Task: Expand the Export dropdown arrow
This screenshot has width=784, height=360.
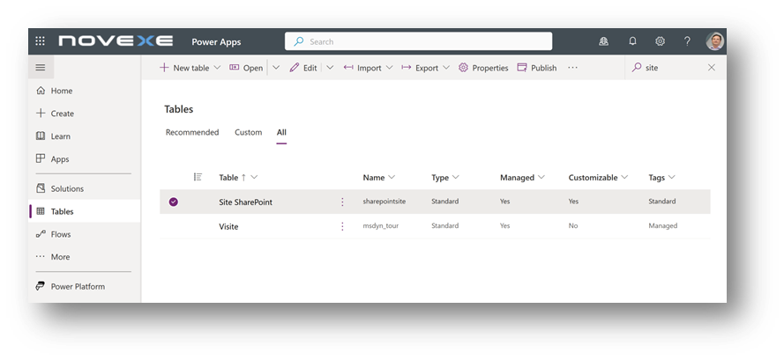Action: click(445, 68)
